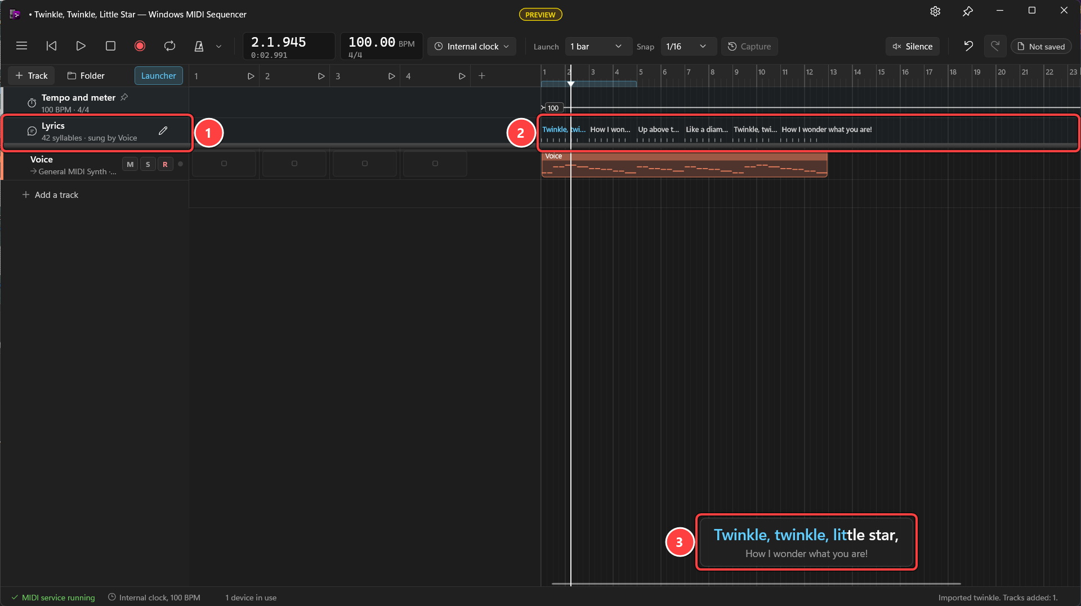Click the first empty clip slot of Voice
Viewport: 1081px width, 606px height.
[224, 164]
